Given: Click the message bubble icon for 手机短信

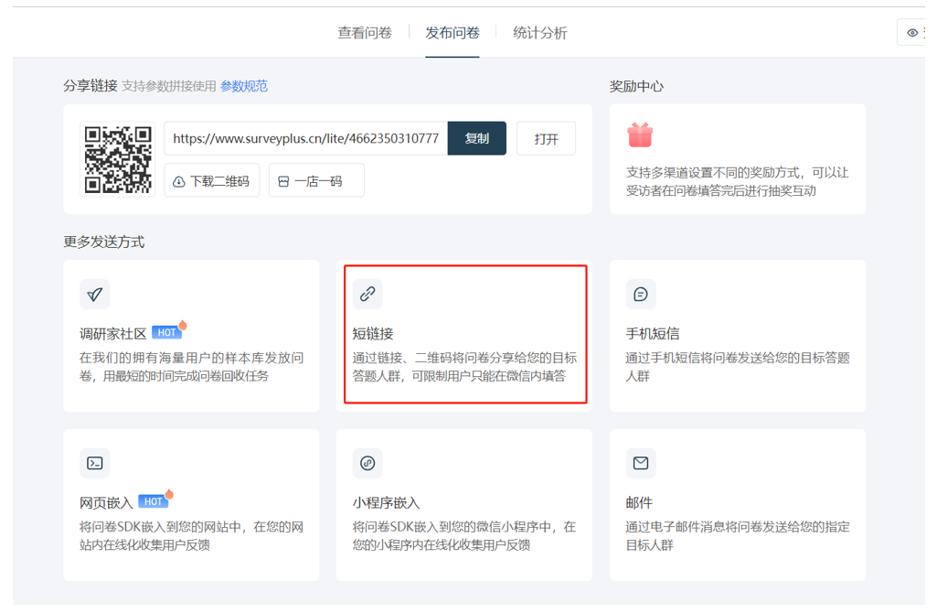Looking at the screenshot, I should tap(641, 295).
